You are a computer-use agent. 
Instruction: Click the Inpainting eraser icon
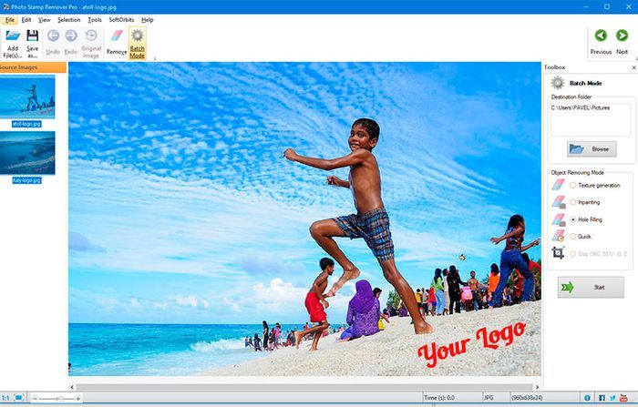click(x=558, y=202)
